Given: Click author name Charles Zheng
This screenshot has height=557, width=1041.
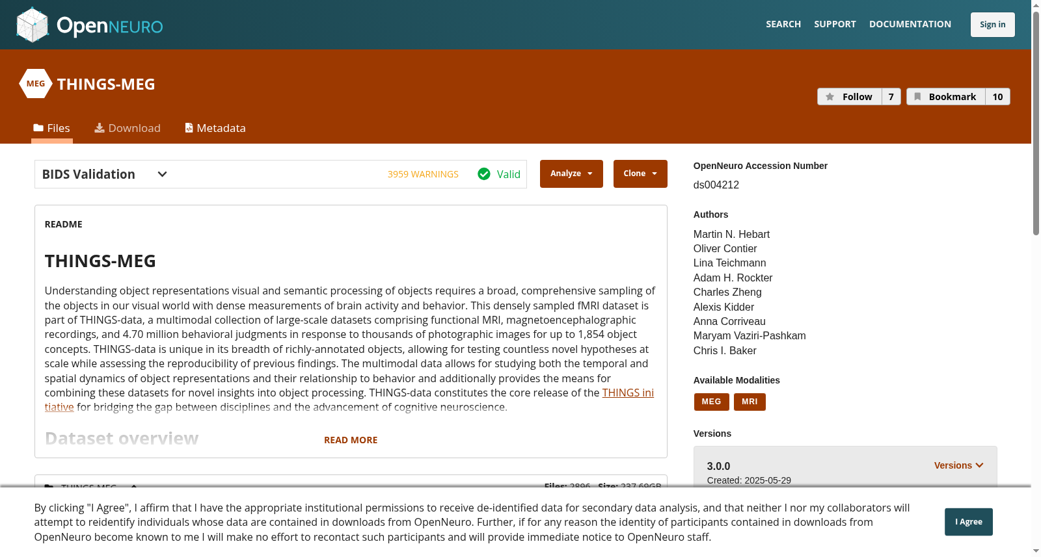Looking at the screenshot, I should 727,292.
